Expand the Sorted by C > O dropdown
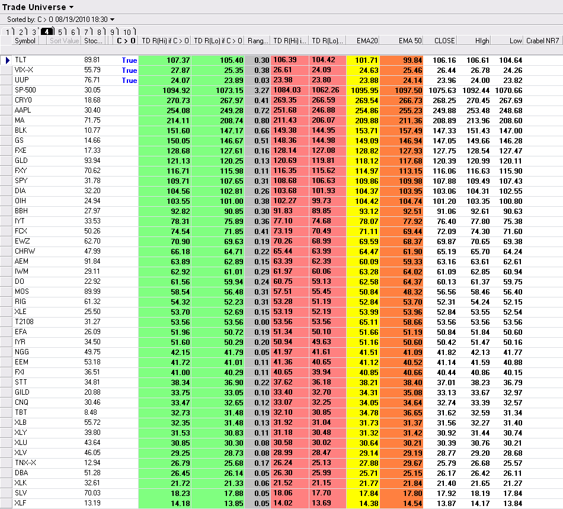The image size is (563, 509). click(113, 20)
